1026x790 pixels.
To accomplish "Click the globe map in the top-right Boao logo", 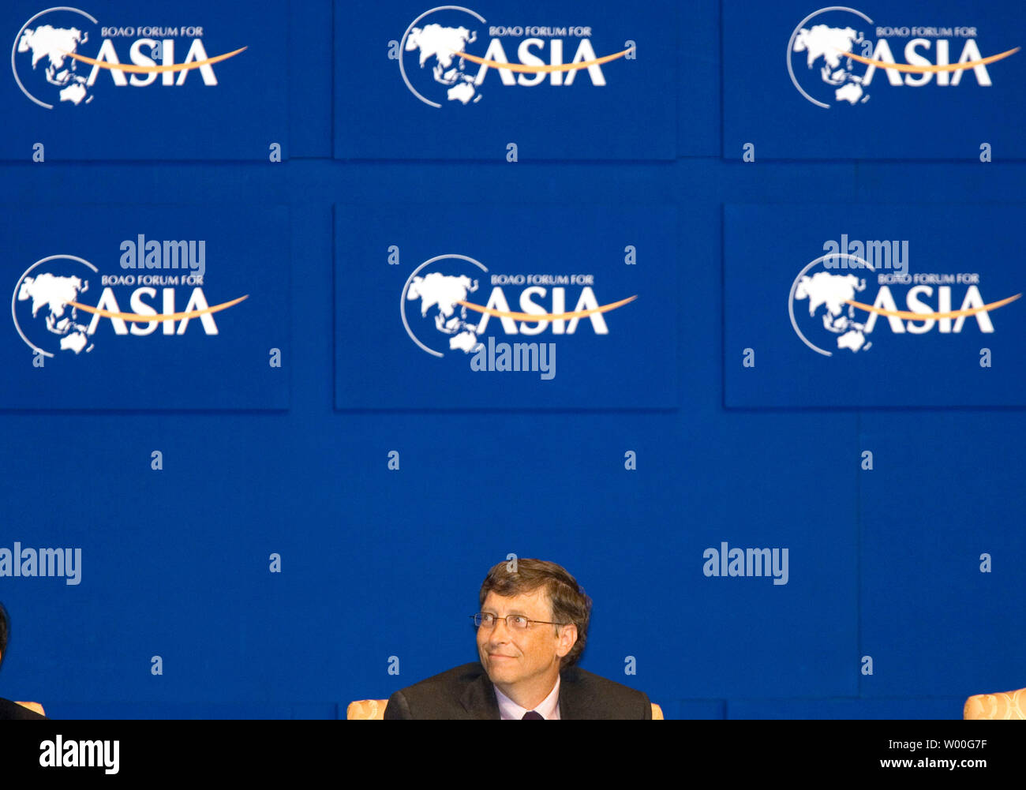I will tap(830, 58).
